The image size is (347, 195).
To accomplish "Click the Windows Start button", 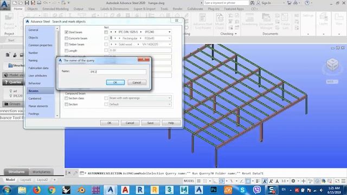I will click(7, 190).
